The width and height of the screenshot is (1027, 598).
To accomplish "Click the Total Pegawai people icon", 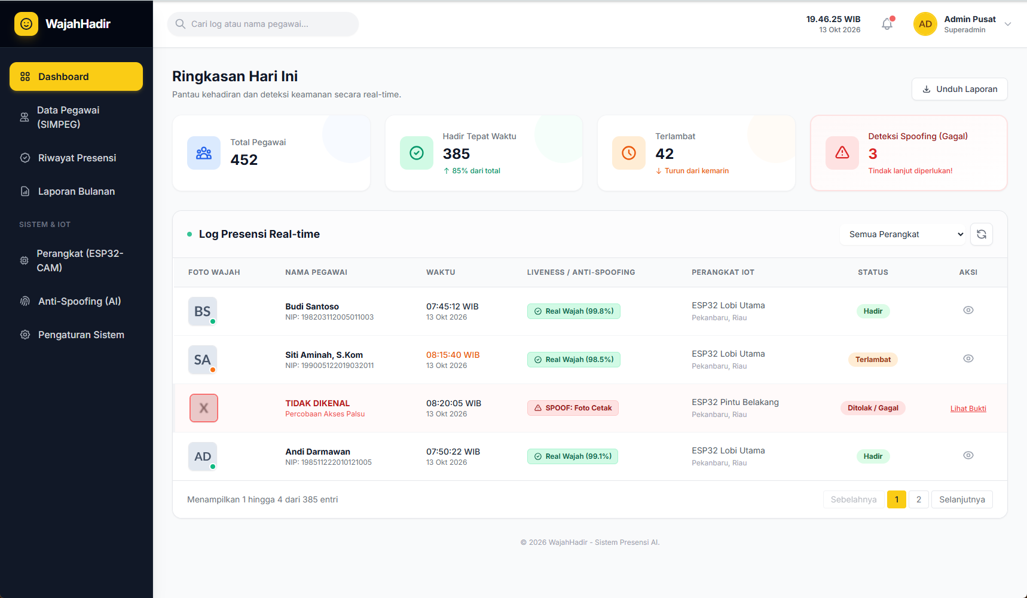I will [204, 153].
